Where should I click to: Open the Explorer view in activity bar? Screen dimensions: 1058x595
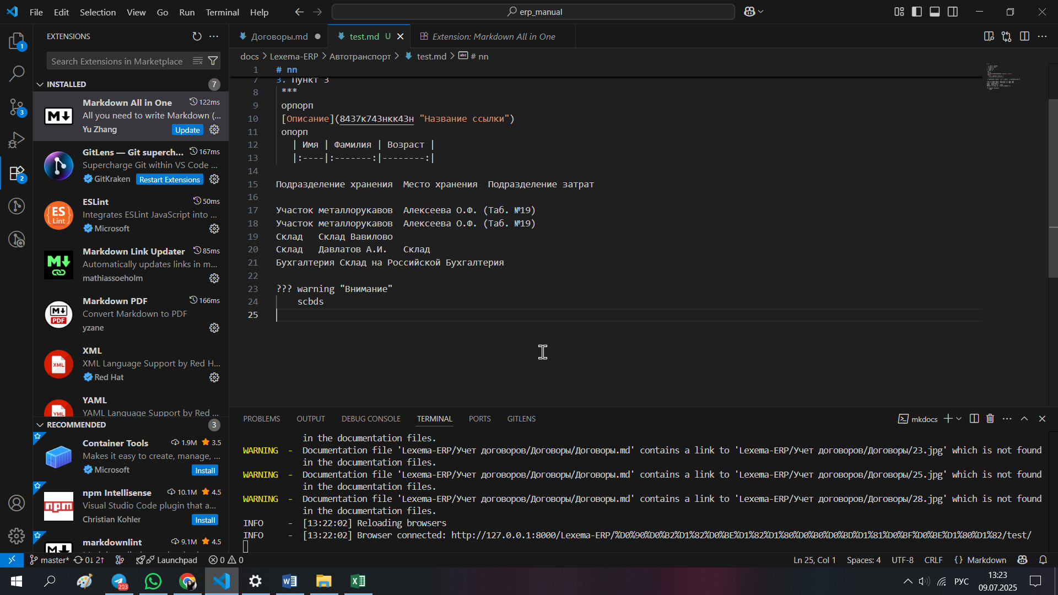[x=17, y=41]
